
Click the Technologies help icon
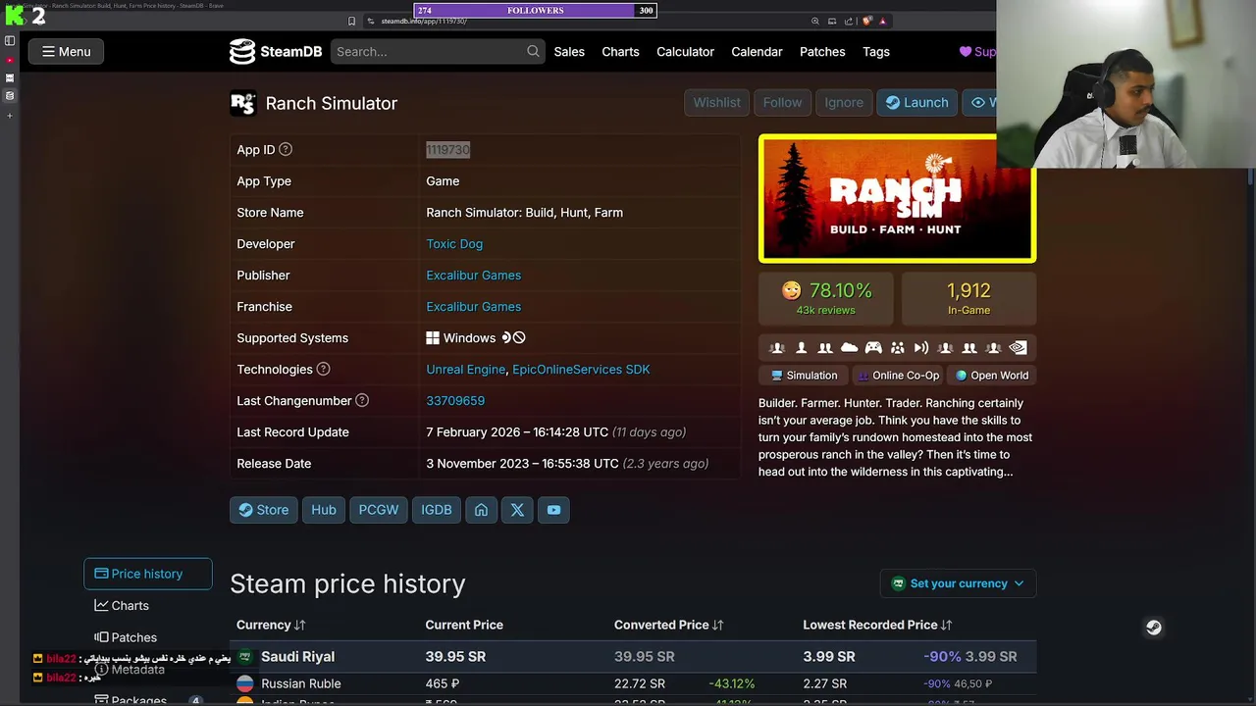pyautogui.click(x=323, y=369)
